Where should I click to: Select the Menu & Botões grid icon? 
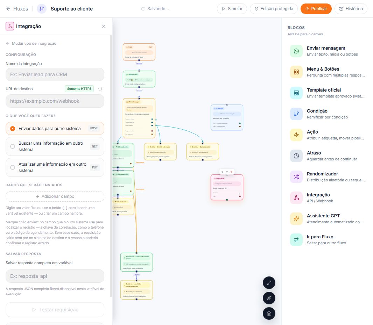[x=296, y=72]
